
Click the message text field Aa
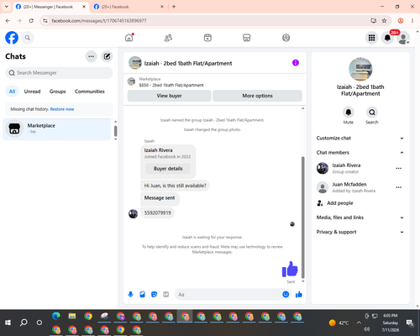(228, 294)
